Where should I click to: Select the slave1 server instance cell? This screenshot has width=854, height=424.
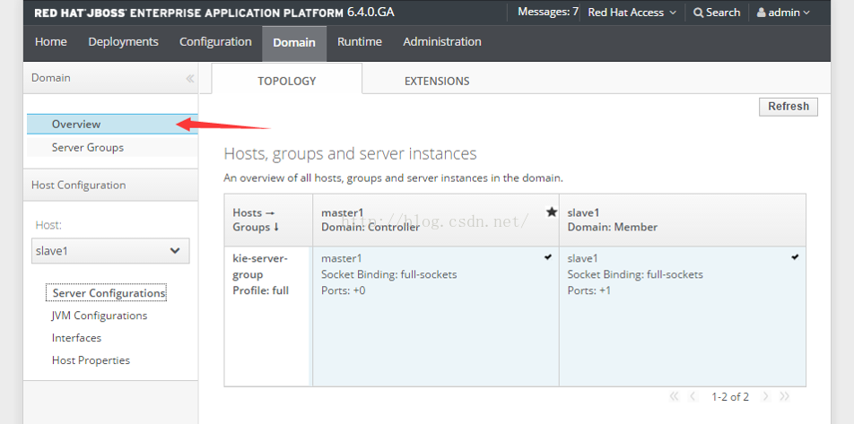pyautogui.click(x=683, y=316)
